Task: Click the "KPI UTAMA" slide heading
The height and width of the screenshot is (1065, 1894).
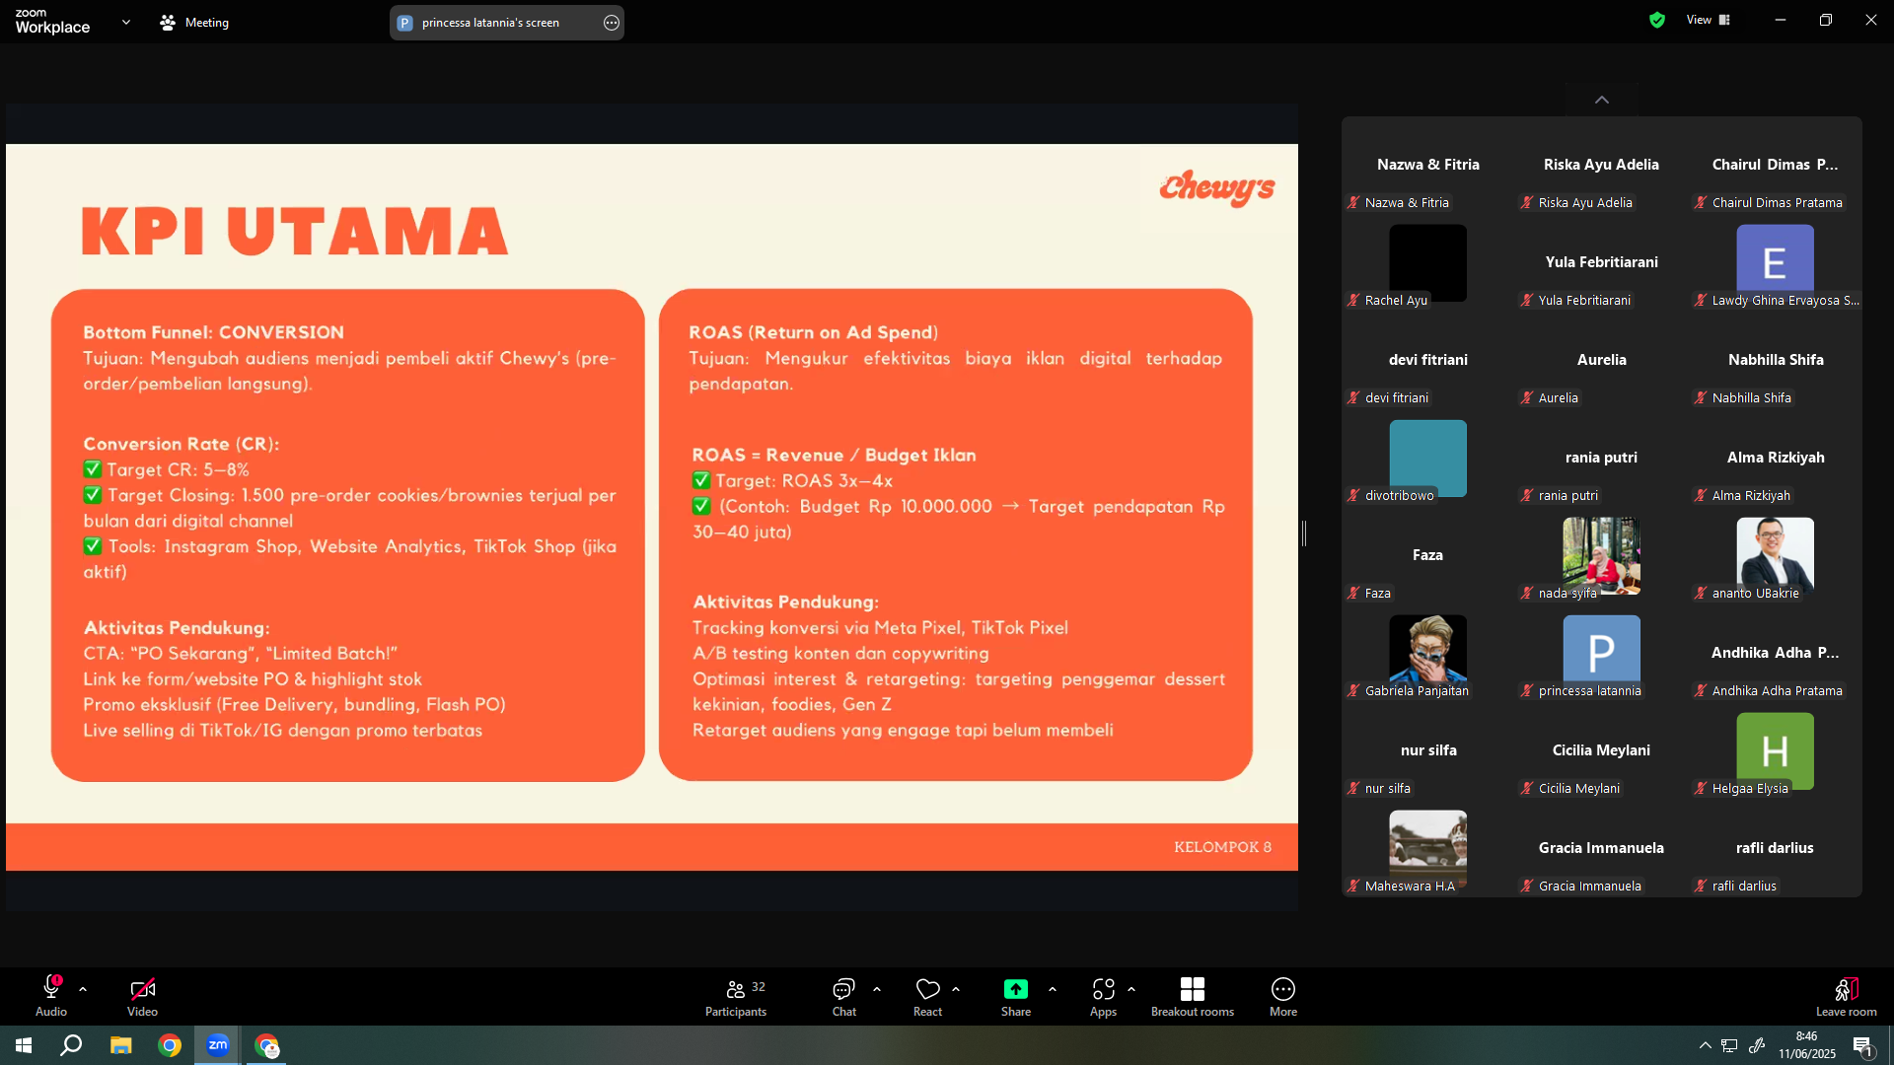Action: [295, 231]
